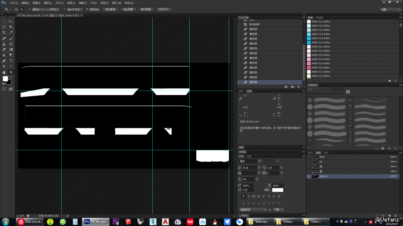This screenshot has height=226, width=403.
Task: Select the Pen tool
Action: [4, 61]
